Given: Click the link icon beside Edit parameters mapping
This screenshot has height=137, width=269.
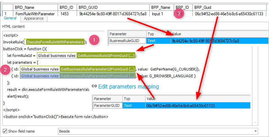Looking at the screenshot, I should [94, 86].
